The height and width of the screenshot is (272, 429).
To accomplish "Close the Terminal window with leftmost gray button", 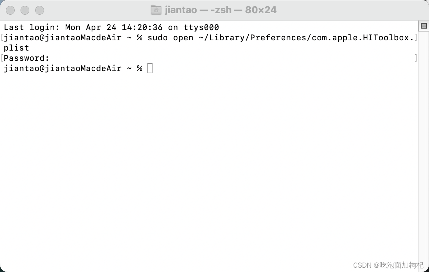I will click(x=10, y=10).
